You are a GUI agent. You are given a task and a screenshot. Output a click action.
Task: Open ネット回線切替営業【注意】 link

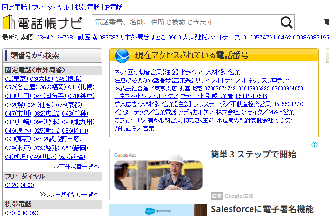(x=146, y=72)
